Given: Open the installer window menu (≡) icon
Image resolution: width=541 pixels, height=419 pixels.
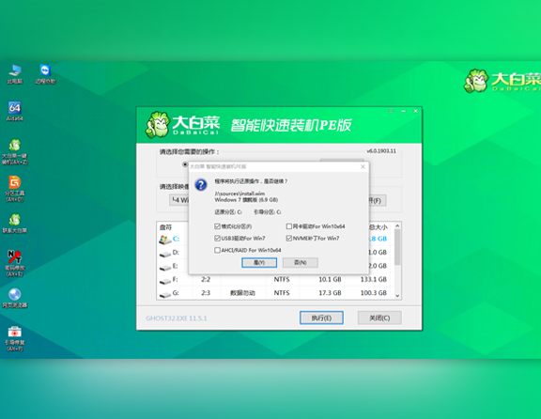Looking at the screenshot, I should click(391, 111).
